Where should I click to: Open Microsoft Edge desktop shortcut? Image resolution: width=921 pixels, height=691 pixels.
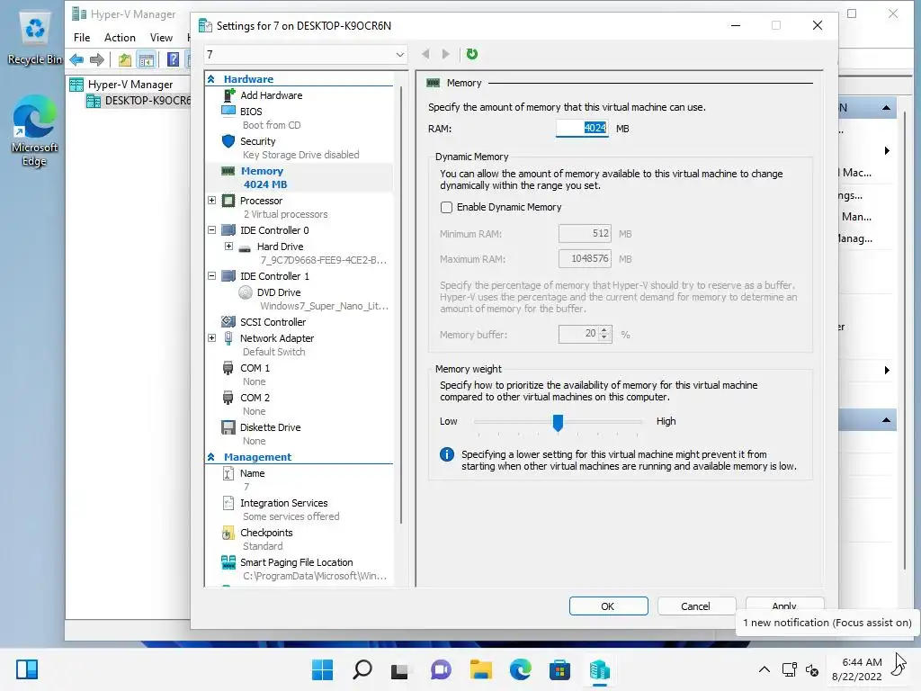click(34, 132)
